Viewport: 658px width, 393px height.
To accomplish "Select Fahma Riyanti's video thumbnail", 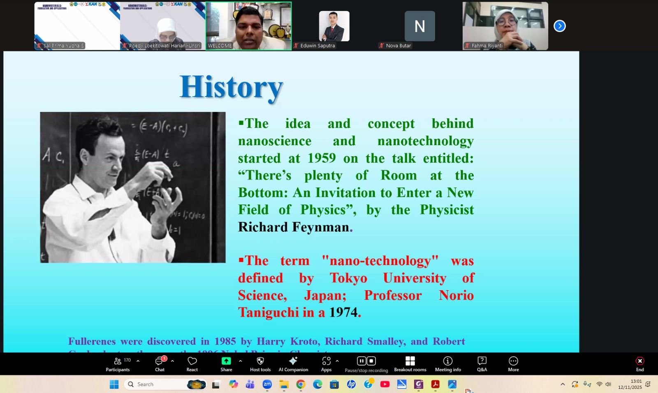I will [505, 26].
